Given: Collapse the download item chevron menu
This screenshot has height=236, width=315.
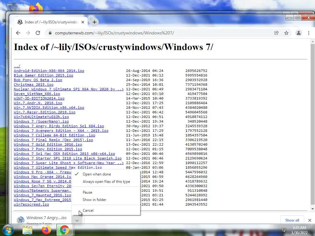Looking at the screenshot, I should [x=77, y=220].
